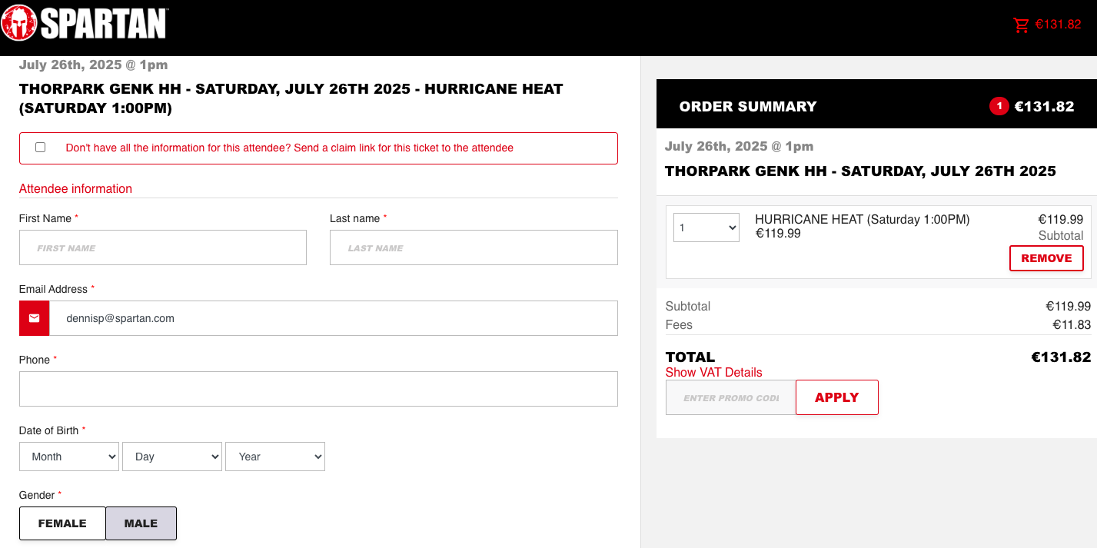This screenshot has height=548, width=1097.
Task: Click the First Name field
Action: click(x=163, y=247)
